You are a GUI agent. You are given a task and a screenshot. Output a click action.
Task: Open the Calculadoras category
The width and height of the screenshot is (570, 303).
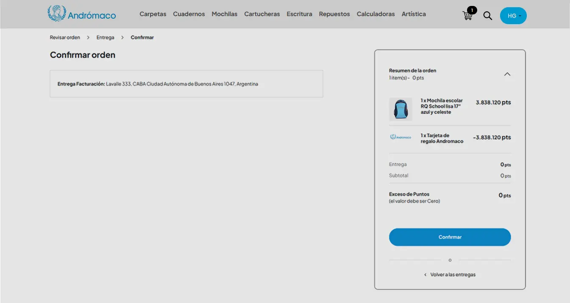pyautogui.click(x=376, y=14)
